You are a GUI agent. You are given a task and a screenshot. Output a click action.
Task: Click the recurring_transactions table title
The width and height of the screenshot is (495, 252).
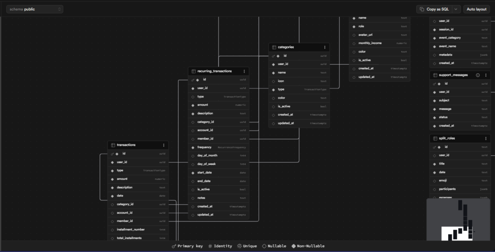coord(214,71)
